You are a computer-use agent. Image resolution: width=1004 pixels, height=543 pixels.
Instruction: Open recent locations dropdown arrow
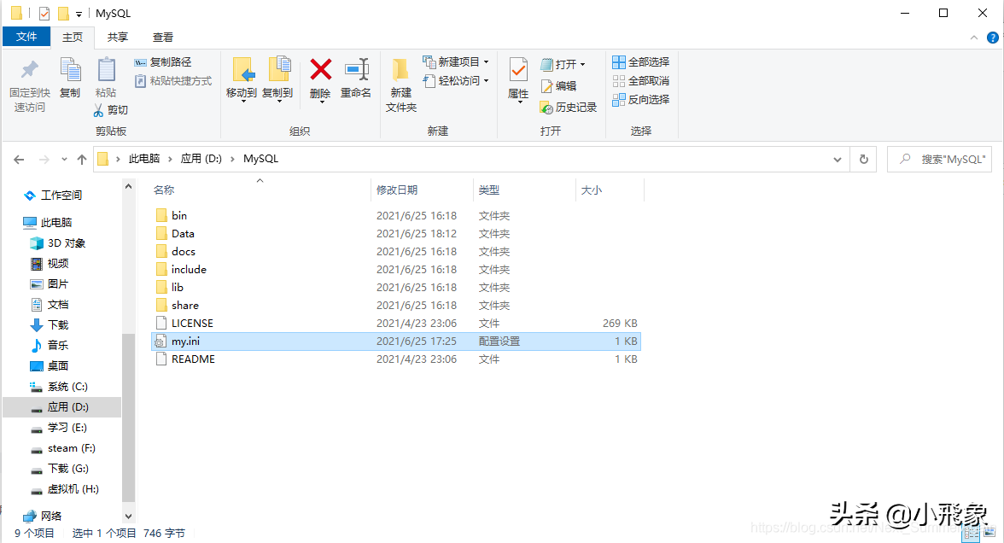coord(64,160)
